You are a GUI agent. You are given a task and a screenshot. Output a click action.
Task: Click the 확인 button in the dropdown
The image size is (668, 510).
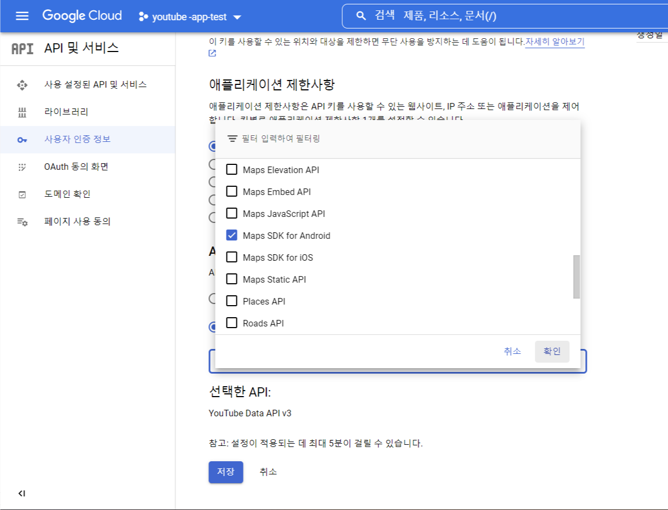click(x=552, y=352)
